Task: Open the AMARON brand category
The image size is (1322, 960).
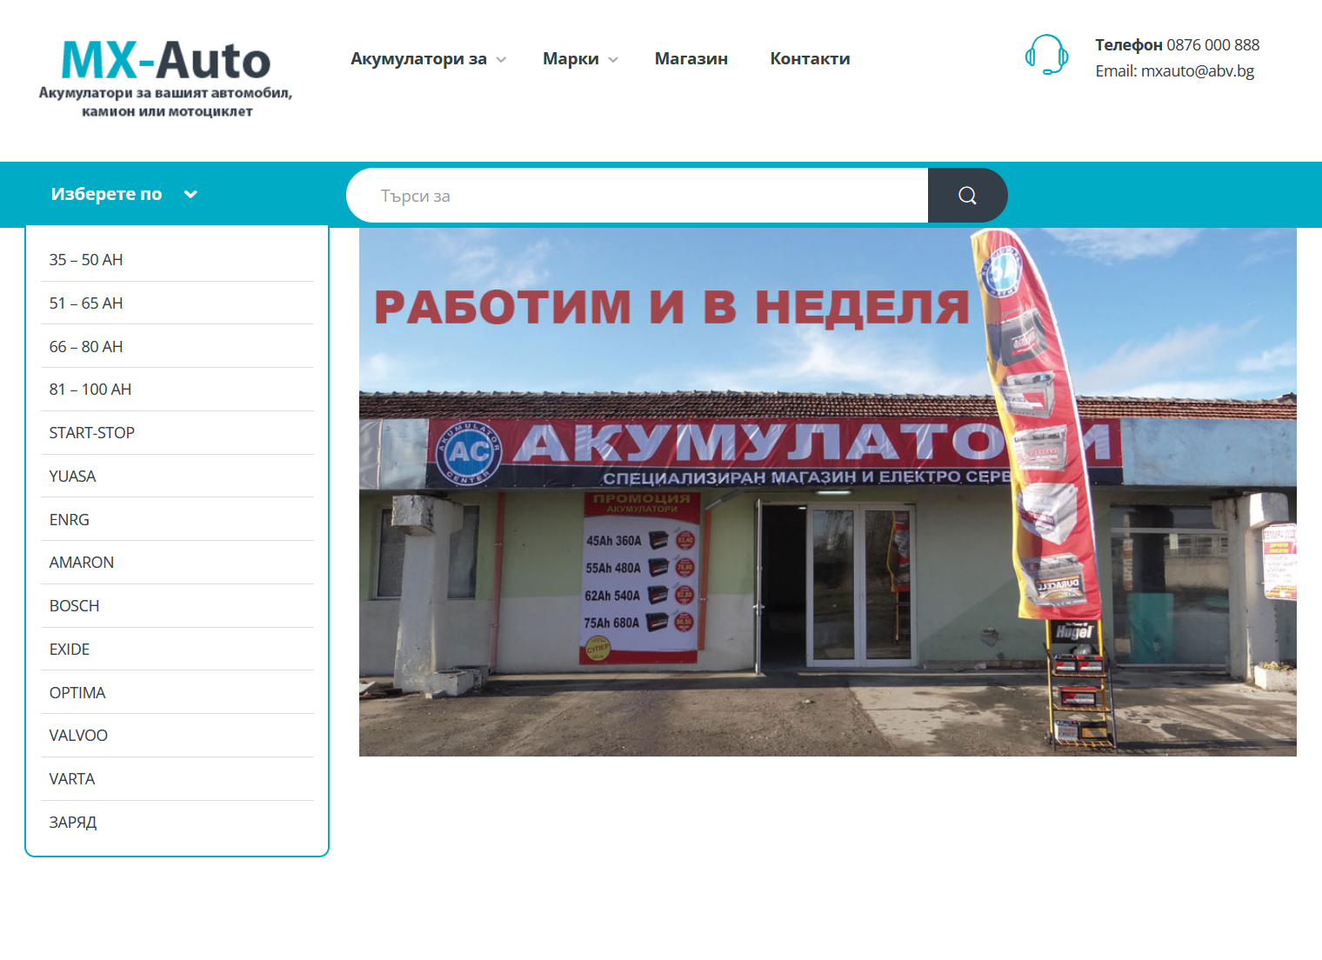Action: pos(177,563)
